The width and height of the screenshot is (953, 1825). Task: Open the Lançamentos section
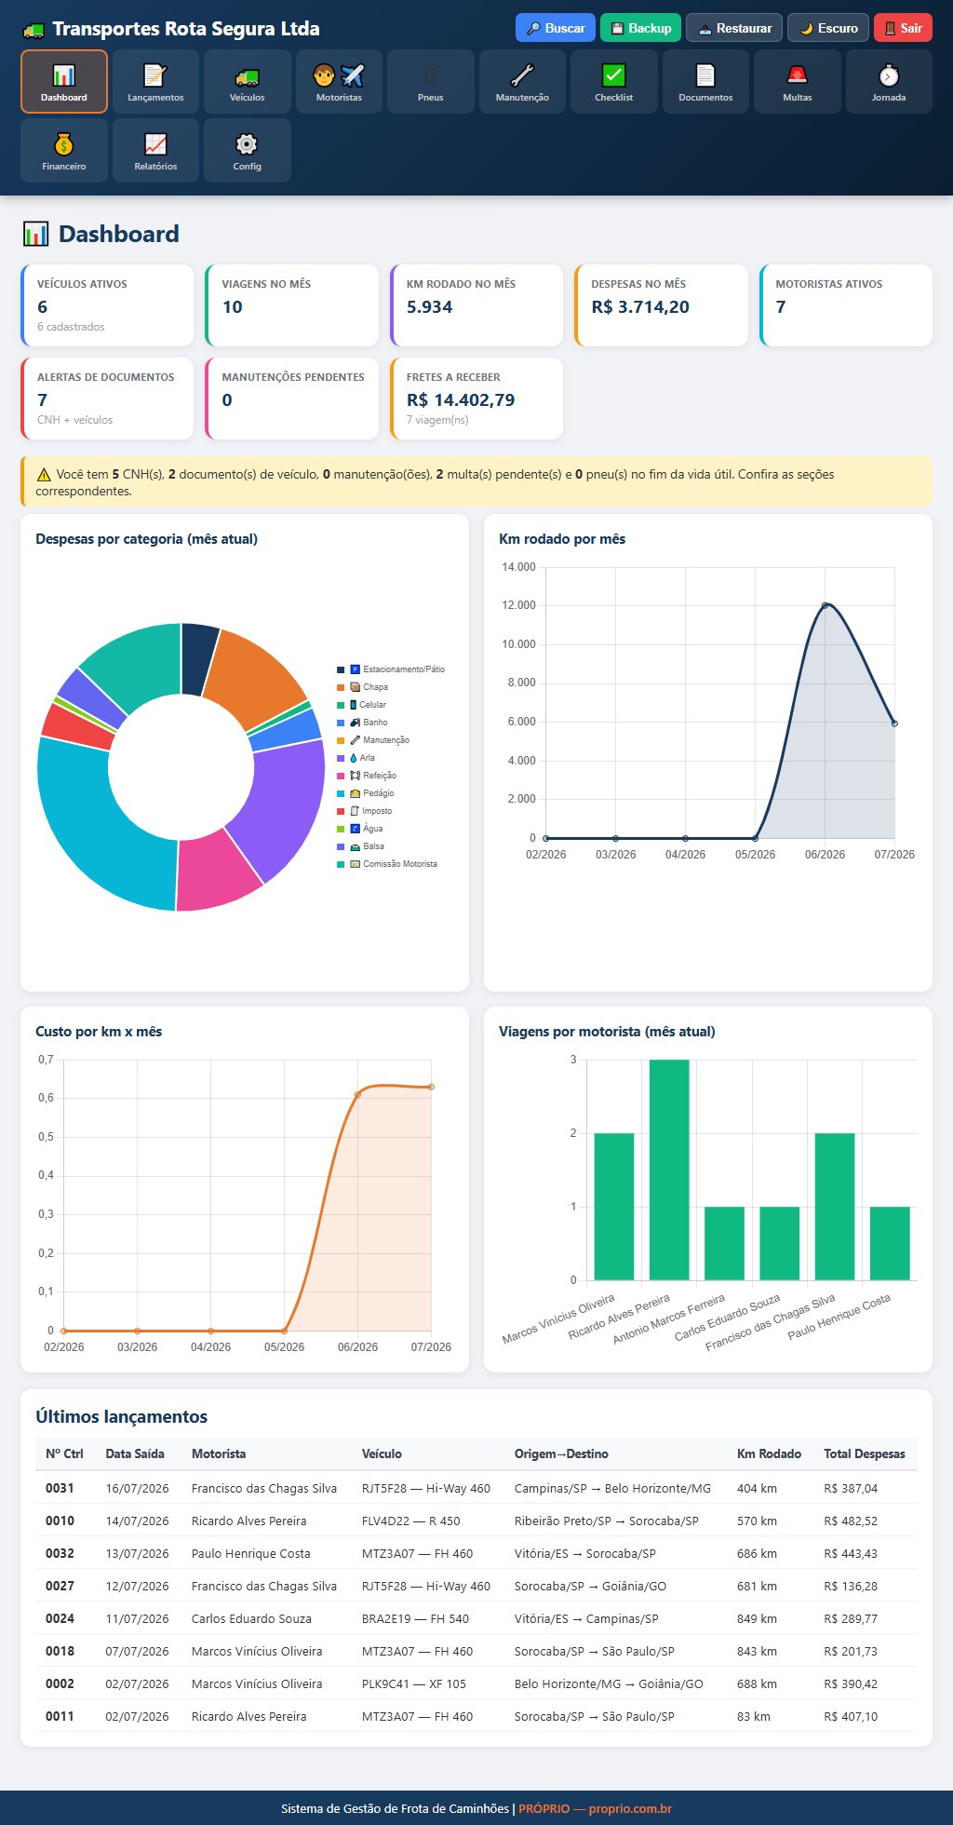pyautogui.click(x=155, y=82)
